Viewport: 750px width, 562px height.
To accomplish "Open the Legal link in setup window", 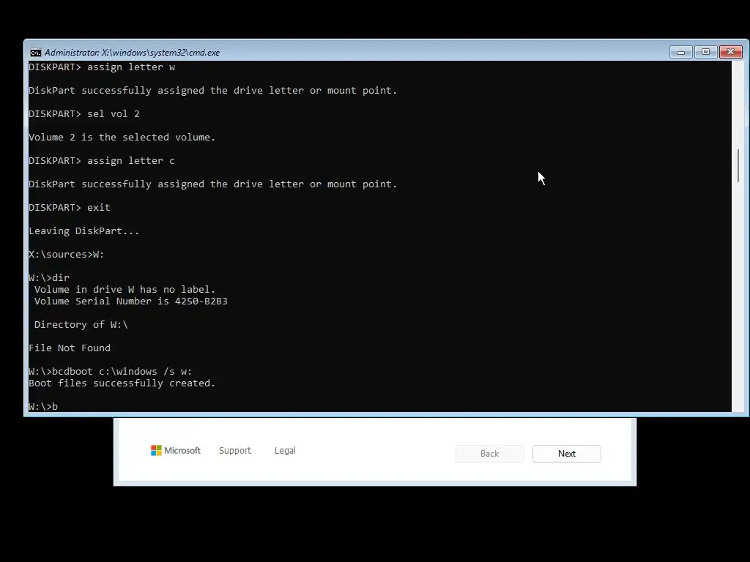I will tap(285, 451).
